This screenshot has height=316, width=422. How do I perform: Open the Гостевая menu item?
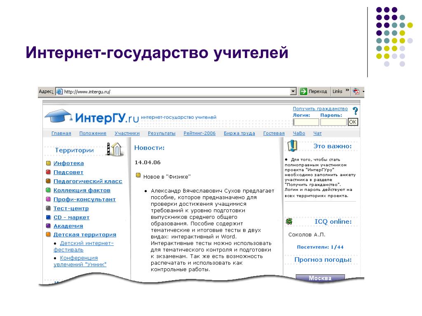(x=274, y=133)
